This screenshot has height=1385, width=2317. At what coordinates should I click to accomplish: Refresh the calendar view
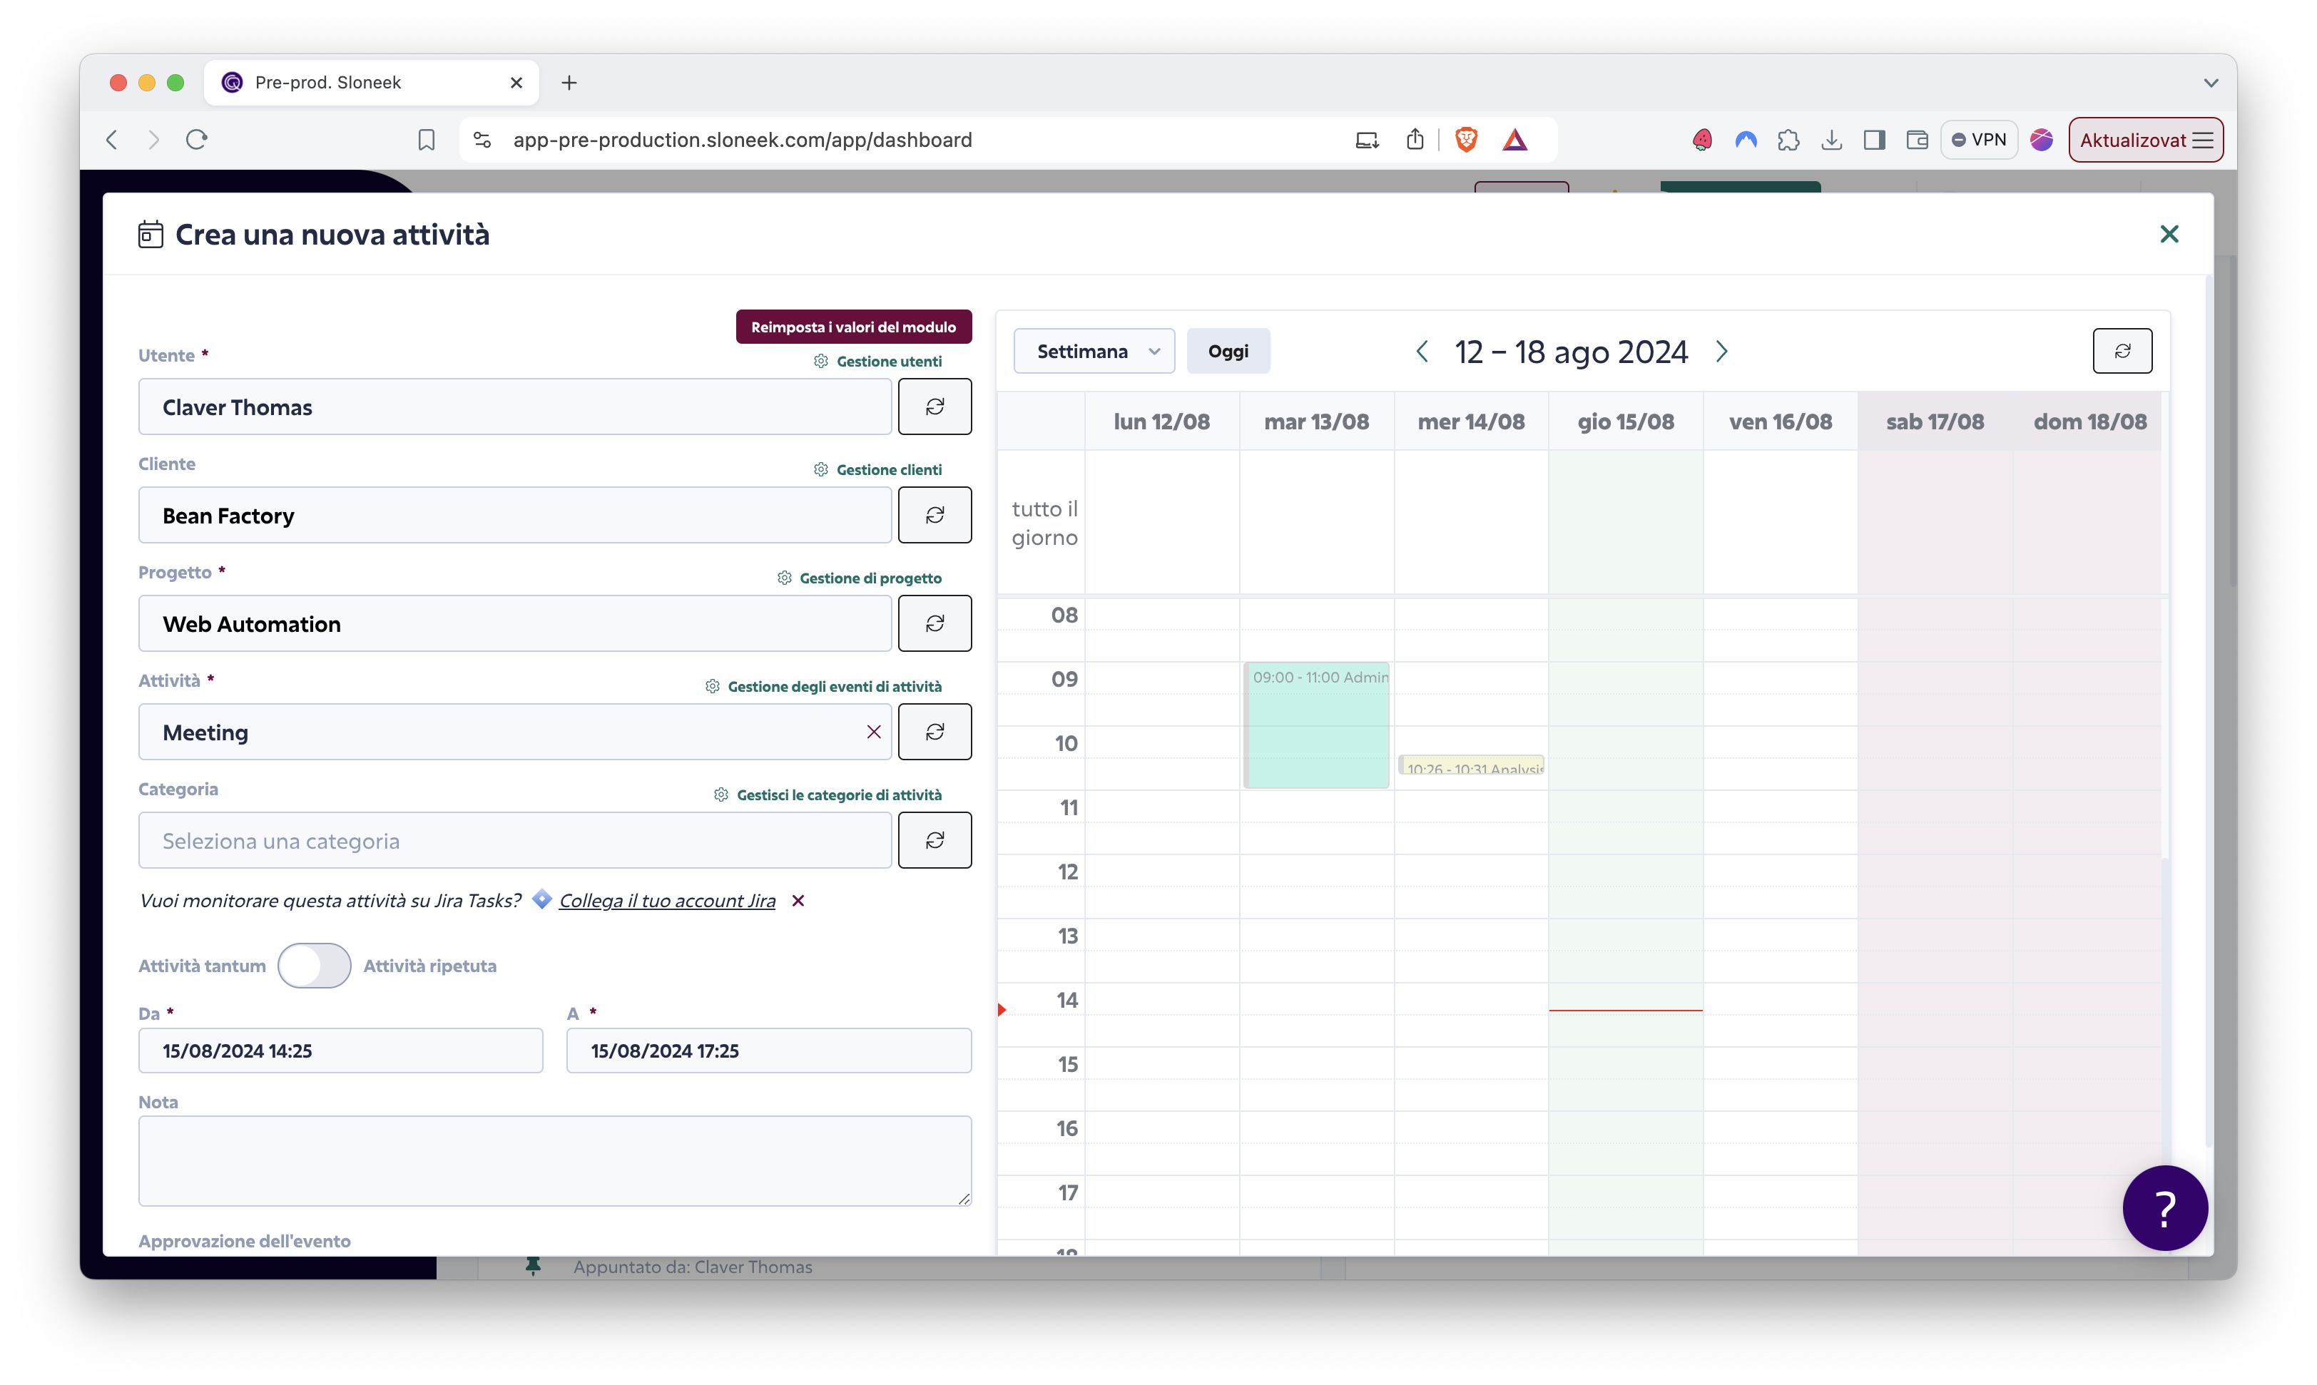[x=2122, y=351]
